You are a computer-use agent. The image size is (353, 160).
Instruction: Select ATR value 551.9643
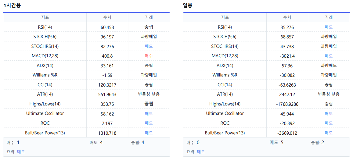(x=107, y=94)
